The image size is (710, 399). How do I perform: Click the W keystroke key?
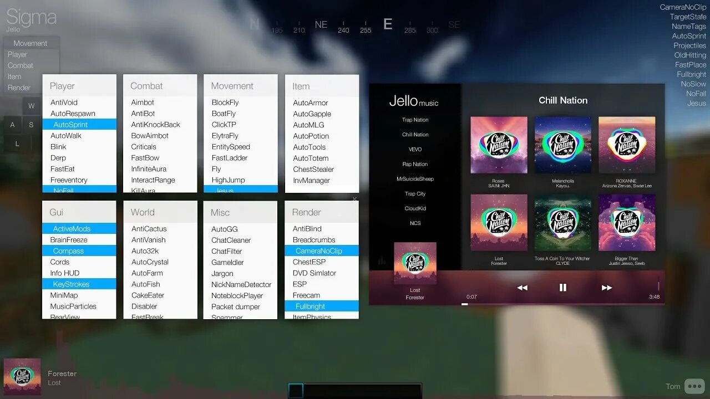pos(31,106)
